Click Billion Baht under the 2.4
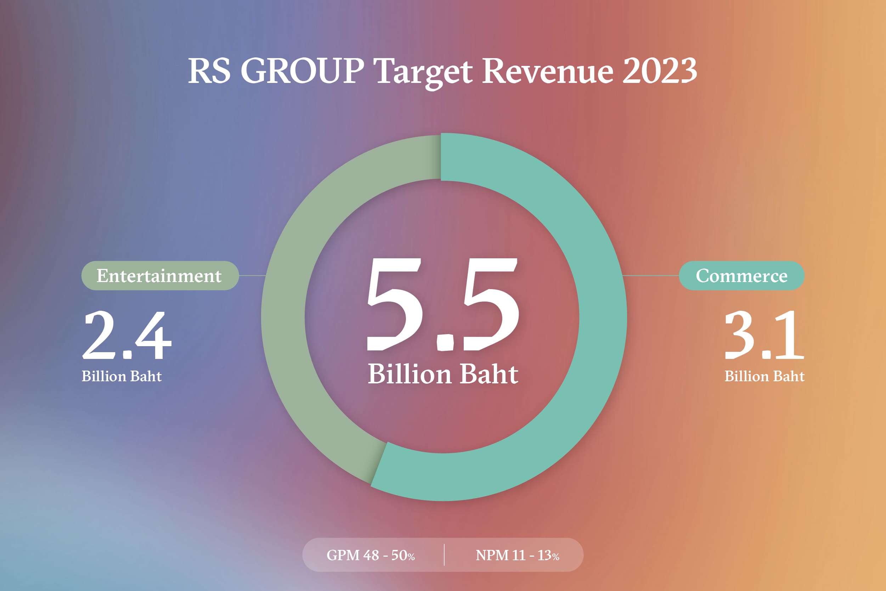The height and width of the screenshot is (591, 886). coord(122,377)
